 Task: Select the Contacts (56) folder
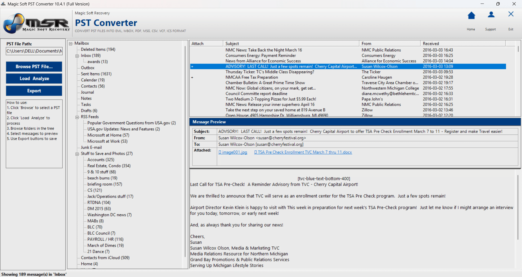coord(93,86)
